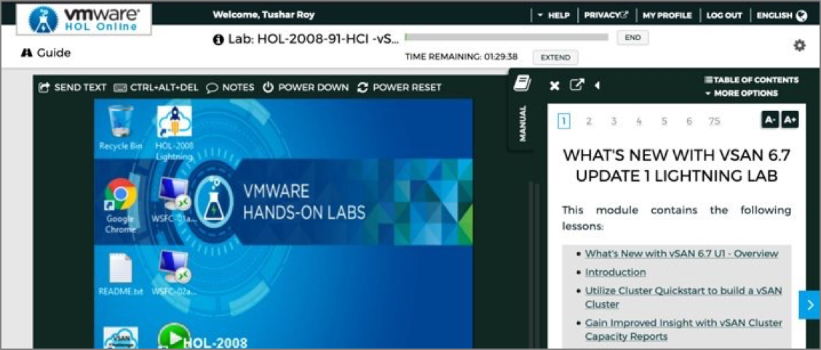Click Send Text in console toolbar

click(x=73, y=87)
